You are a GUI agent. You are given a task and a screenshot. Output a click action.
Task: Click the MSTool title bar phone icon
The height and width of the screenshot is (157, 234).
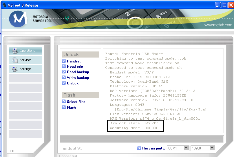tap(4, 5)
